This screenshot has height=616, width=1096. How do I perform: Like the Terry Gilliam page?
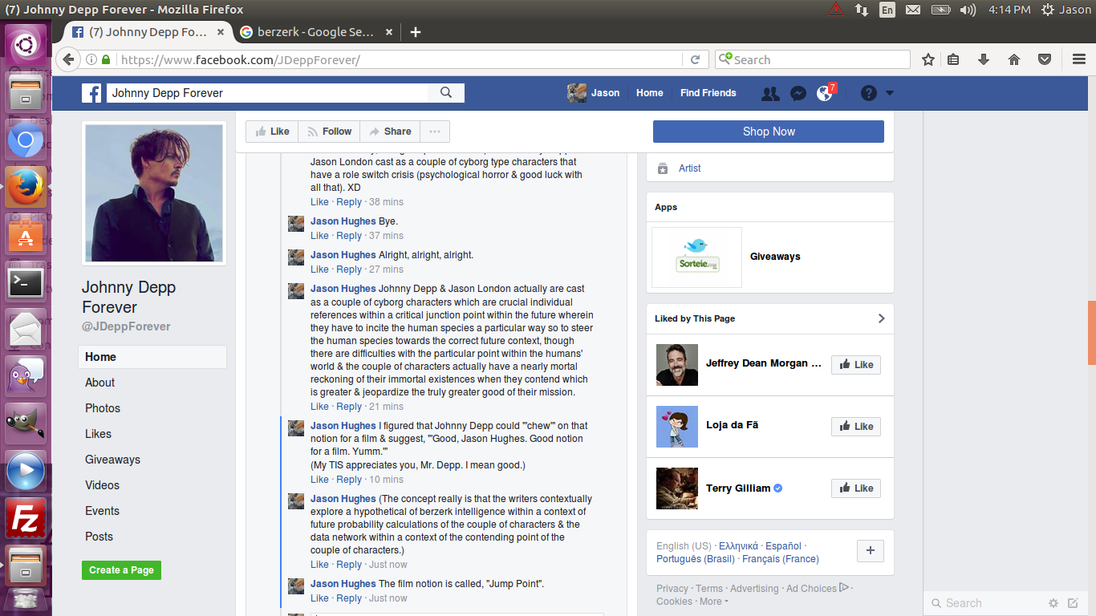coord(856,488)
